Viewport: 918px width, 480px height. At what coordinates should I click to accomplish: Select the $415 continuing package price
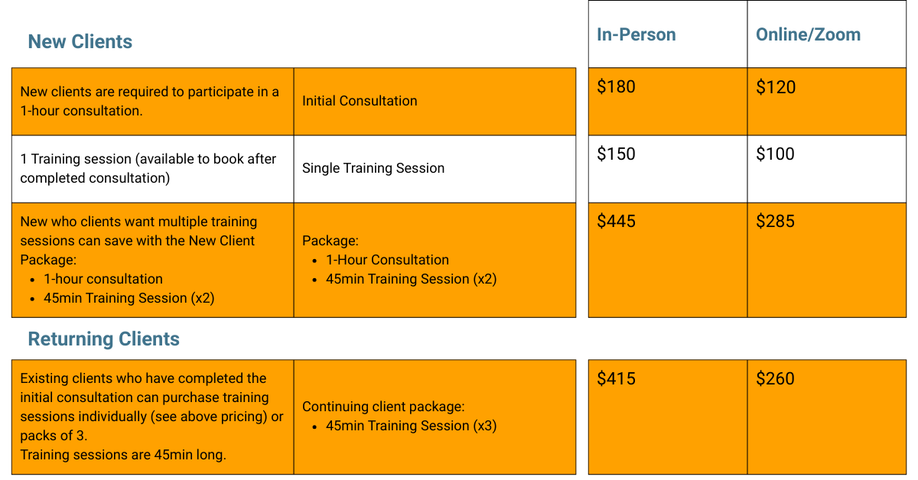pos(616,379)
